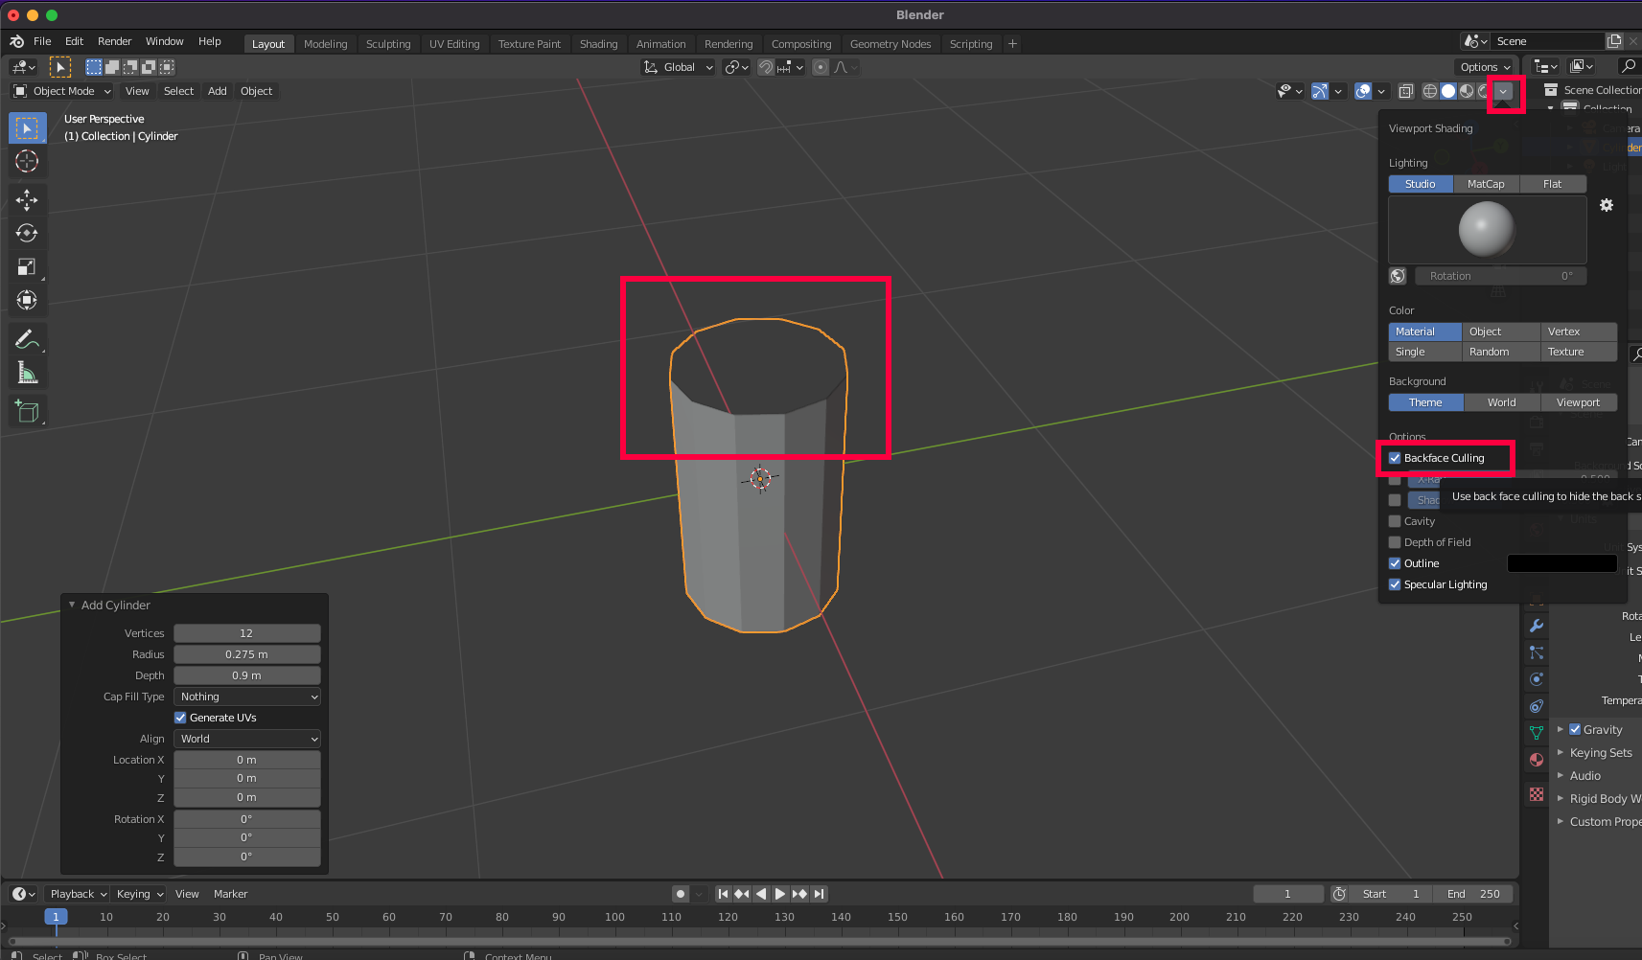Viewport: 1642px width, 960px height.
Task: Switch to the Geometry Nodes workspace tab
Action: (890, 44)
